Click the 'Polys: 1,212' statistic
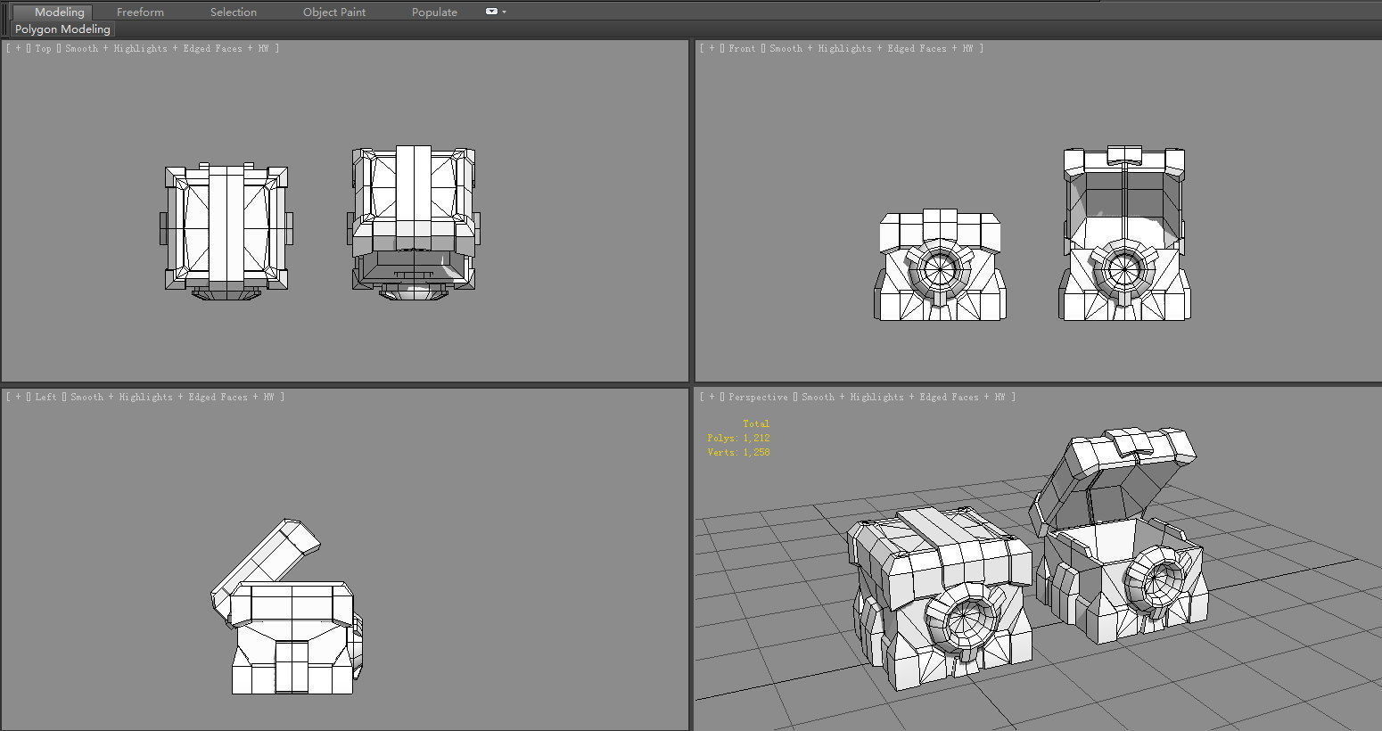Screen dimensions: 1382x731 [x=738, y=438]
